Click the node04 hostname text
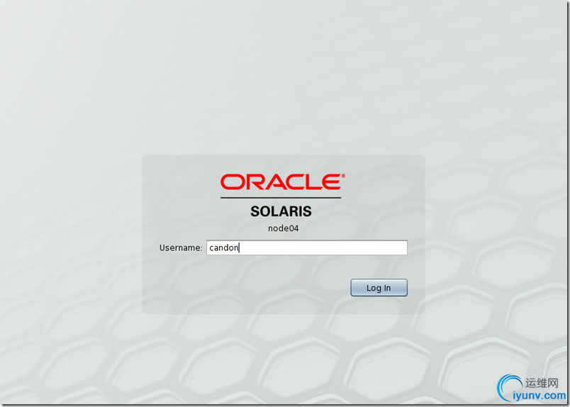 tap(283, 228)
